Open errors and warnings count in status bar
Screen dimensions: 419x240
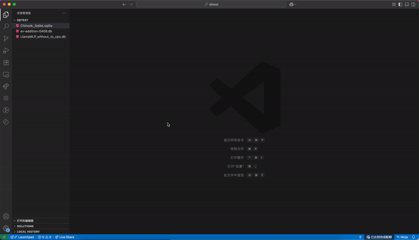tap(45, 237)
